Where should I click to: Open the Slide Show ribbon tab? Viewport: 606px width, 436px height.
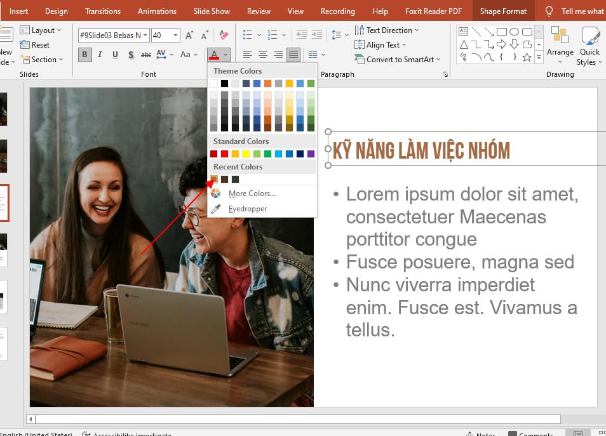pos(212,11)
